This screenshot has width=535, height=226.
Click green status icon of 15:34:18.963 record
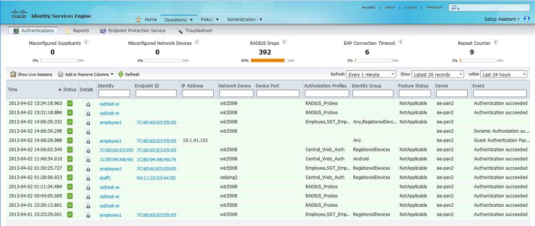coord(70,103)
